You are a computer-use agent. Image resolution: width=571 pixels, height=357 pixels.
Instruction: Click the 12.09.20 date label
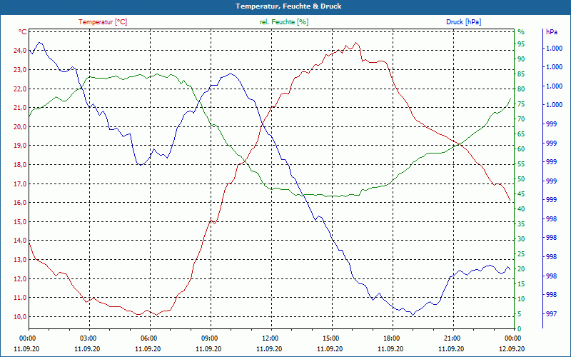[512, 348]
